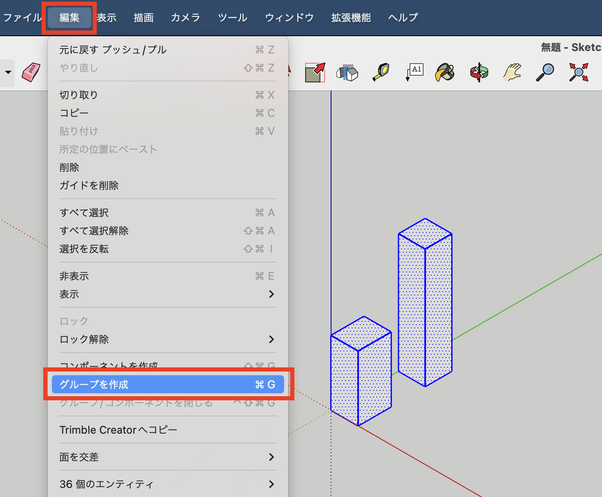Activate the Push/Pull tool

315,72
